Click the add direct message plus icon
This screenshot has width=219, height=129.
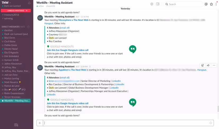click(x=28, y=27)
